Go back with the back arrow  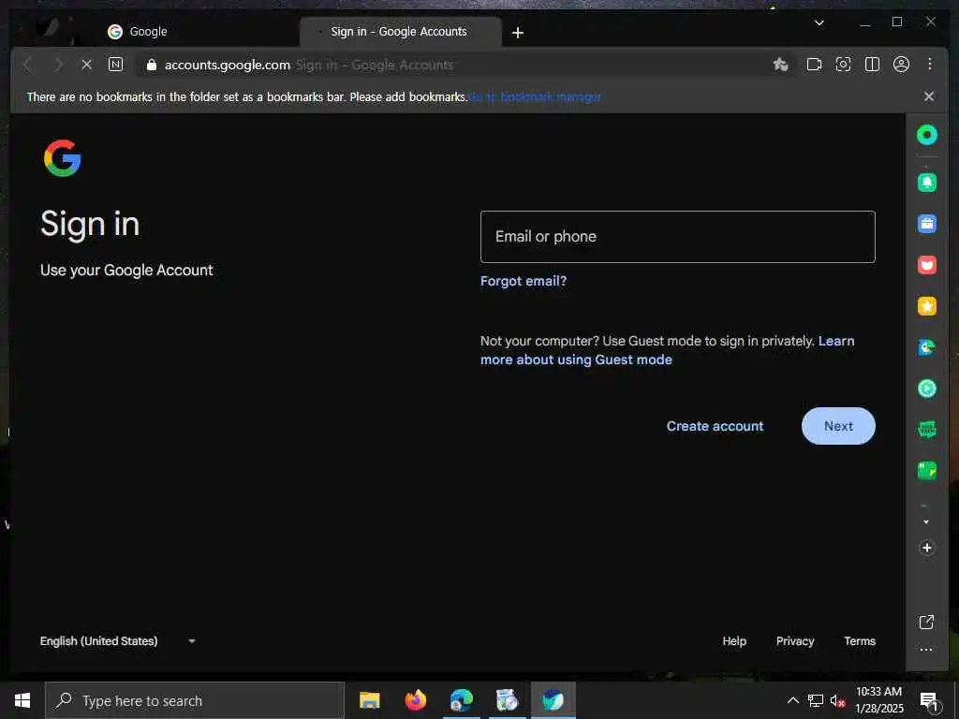pyautogui.click(x=27, y=65)
